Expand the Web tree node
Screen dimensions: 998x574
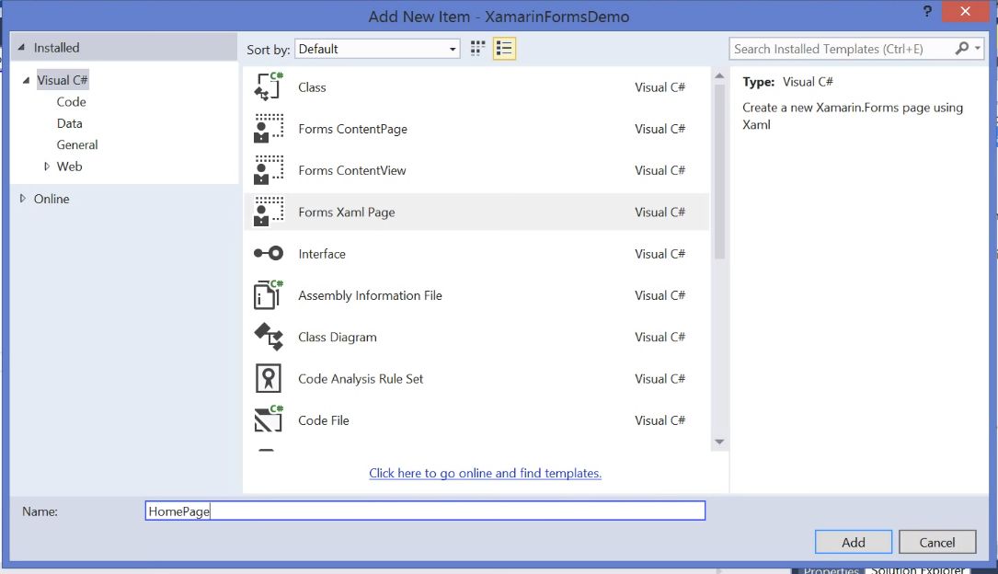[47, 166]
